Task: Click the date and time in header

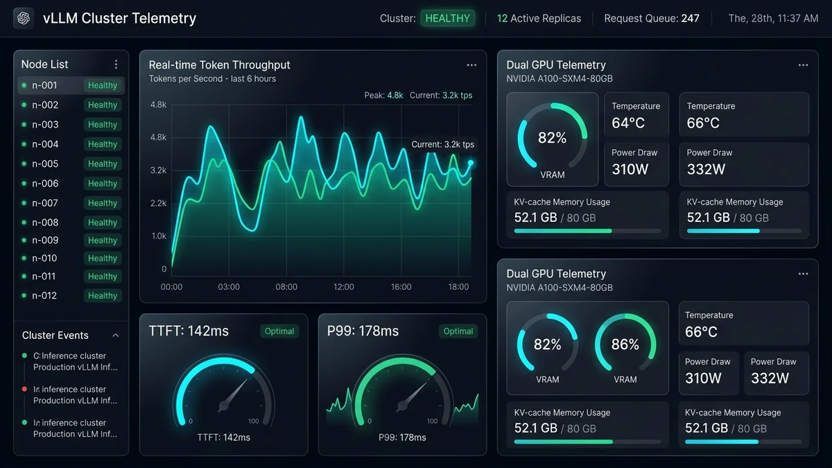Action: tap(773, 19)
